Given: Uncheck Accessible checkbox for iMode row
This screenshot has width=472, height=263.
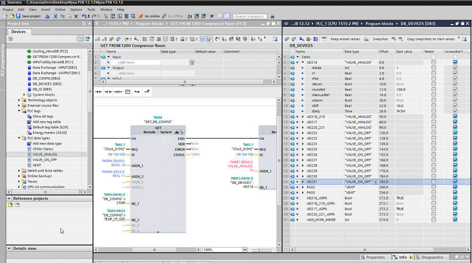Looking at the screenshot, I should 455,68.
